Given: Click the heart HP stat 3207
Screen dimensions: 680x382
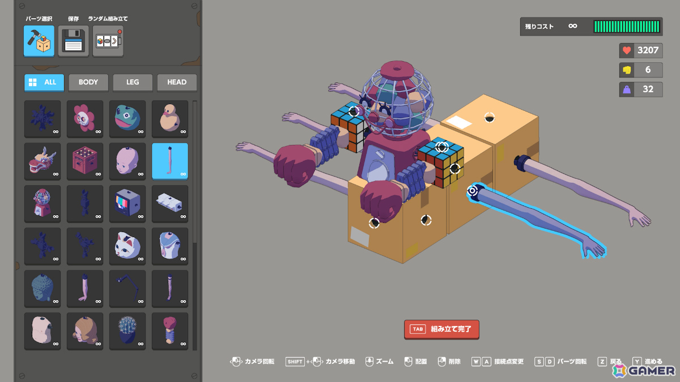Looking at the screenshot, I should tap(640, 50).
